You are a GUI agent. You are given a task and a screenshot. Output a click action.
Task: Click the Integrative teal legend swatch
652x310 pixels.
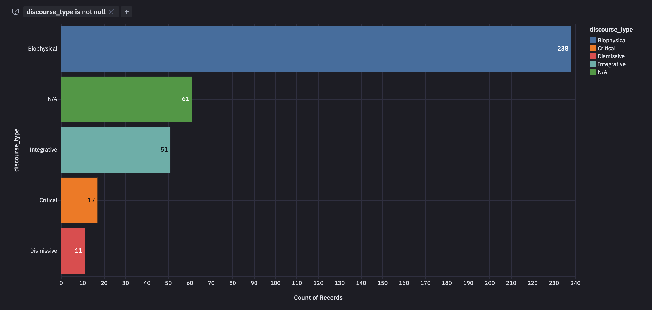pyautogui.click(x=593, y=64)
